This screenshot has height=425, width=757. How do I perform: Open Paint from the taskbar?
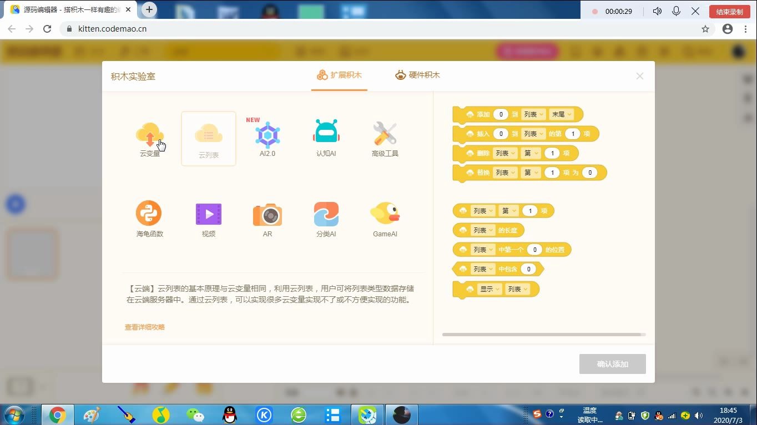click(92, 415)
